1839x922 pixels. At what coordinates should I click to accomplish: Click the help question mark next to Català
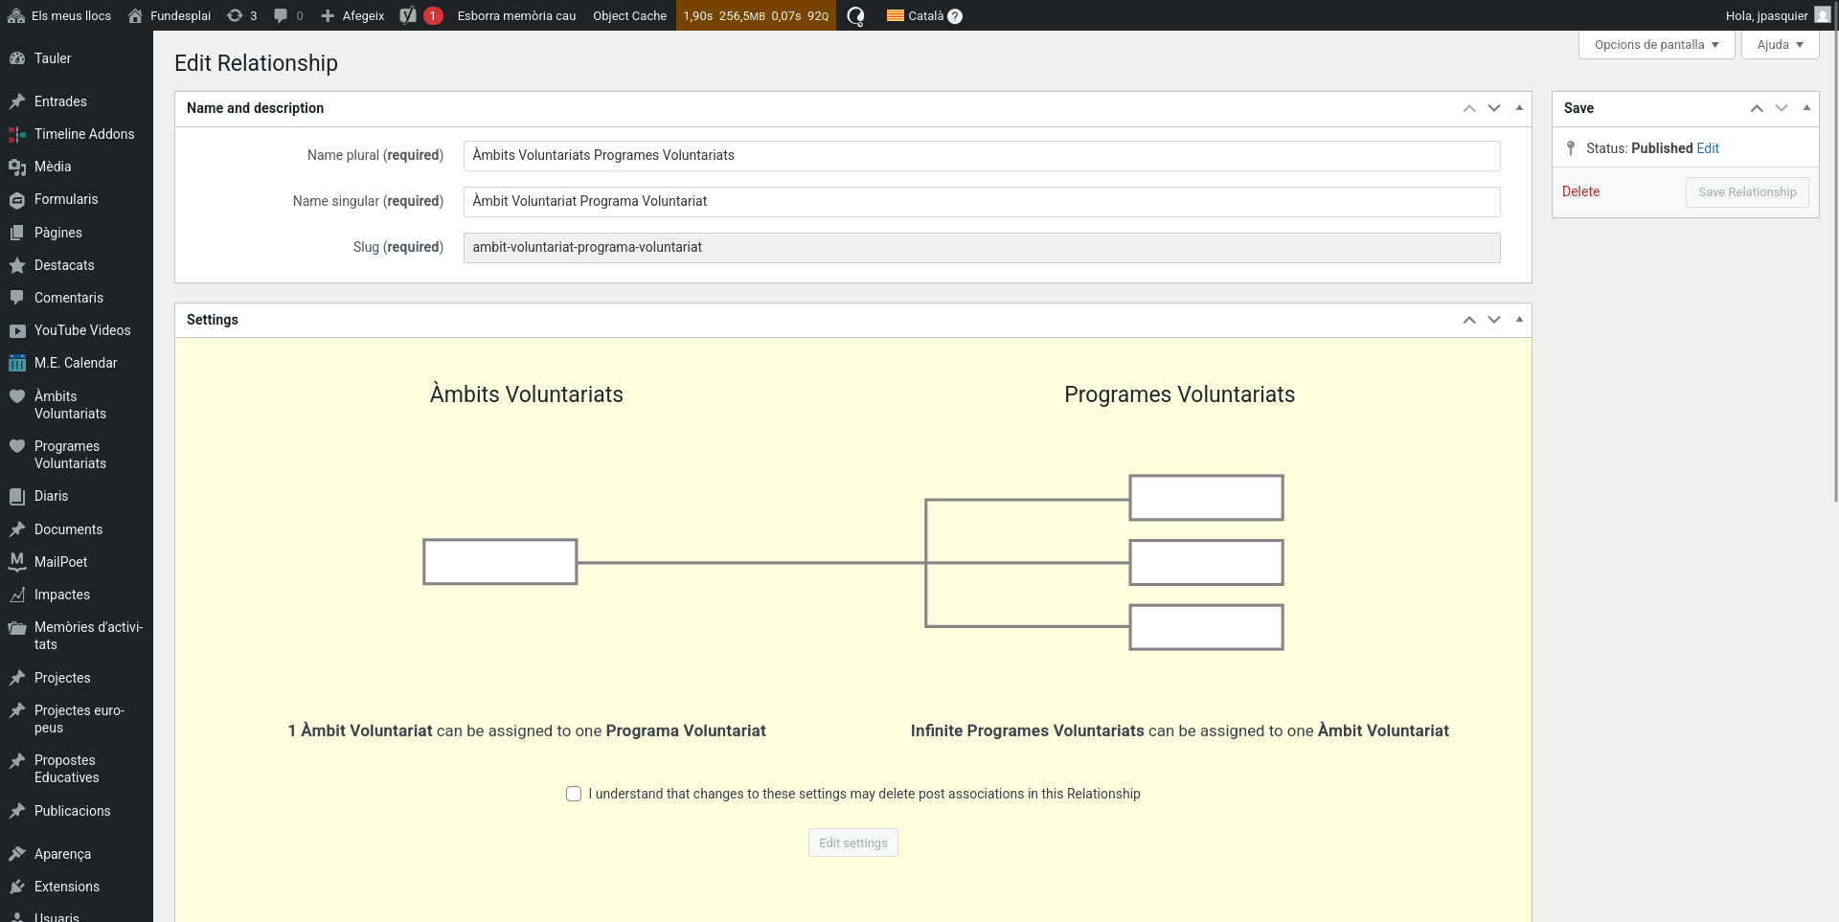pos(955,16)
